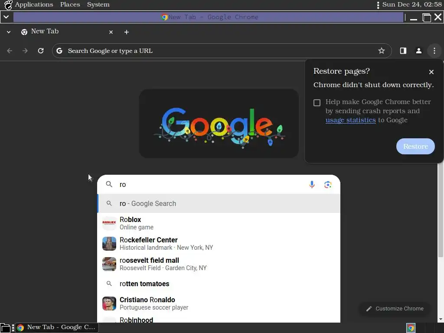This screenshot has height=333, width=444.
Task: Click the Google icon in address bar
Action: [59, 51]
